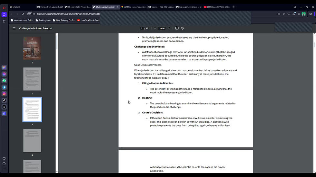Switch to Borrow from yourself .pdf tab
The image size is (316, 177).
(x=50, y=7)
